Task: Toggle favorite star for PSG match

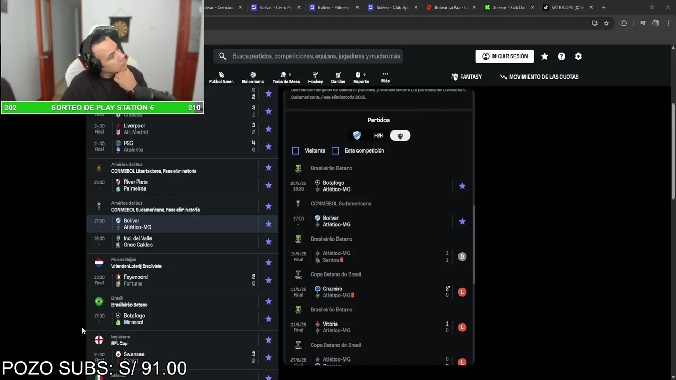Action: coord(268,147)
